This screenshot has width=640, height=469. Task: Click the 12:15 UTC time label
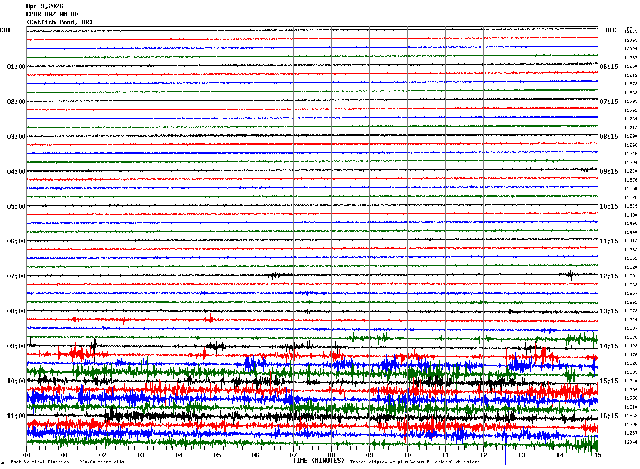[609, 276]
